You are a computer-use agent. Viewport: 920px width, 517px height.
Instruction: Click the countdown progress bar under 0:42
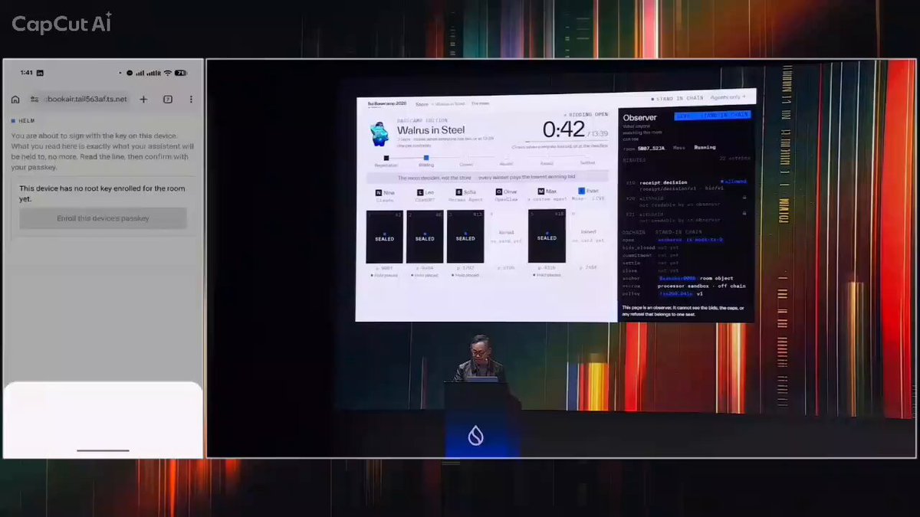[566, 142]
